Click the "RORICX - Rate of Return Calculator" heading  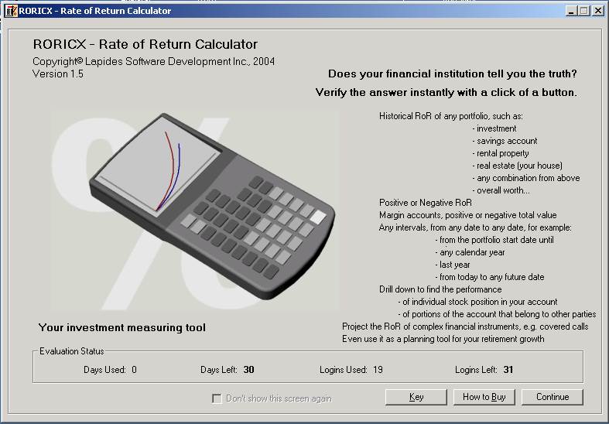(x=145, y=44)
